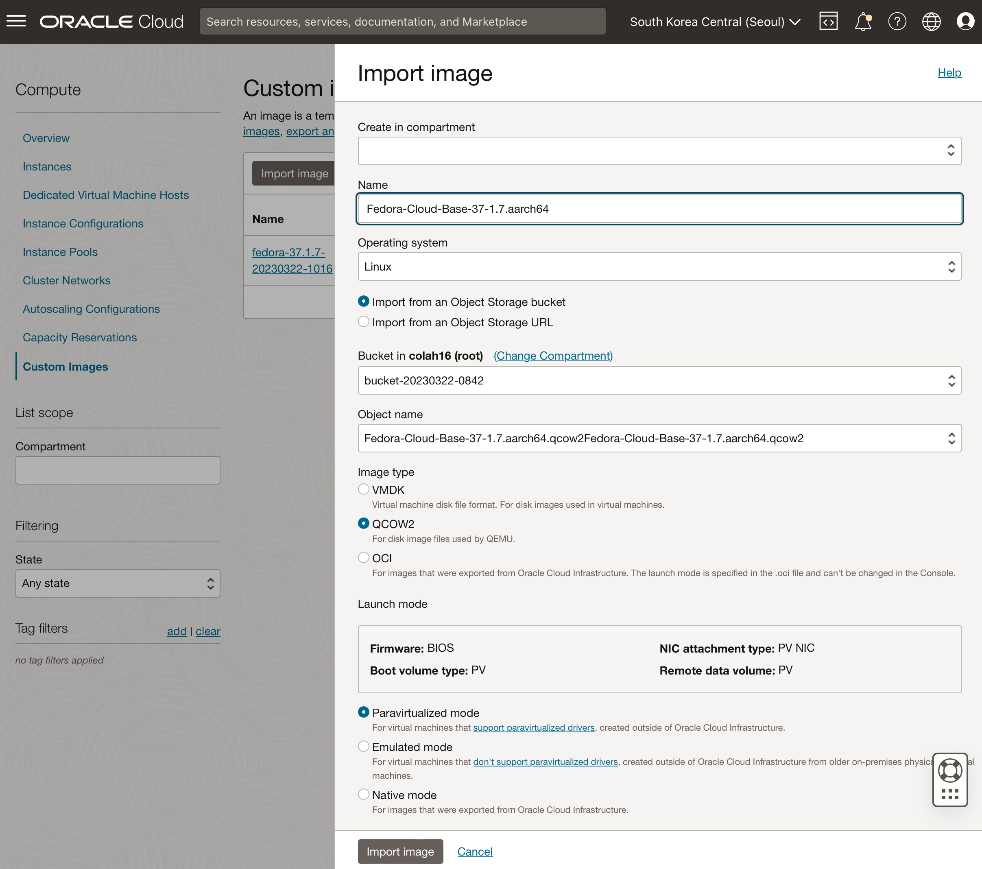
Task: Choose the VMDK image type
Action: (x=364, y=489)
